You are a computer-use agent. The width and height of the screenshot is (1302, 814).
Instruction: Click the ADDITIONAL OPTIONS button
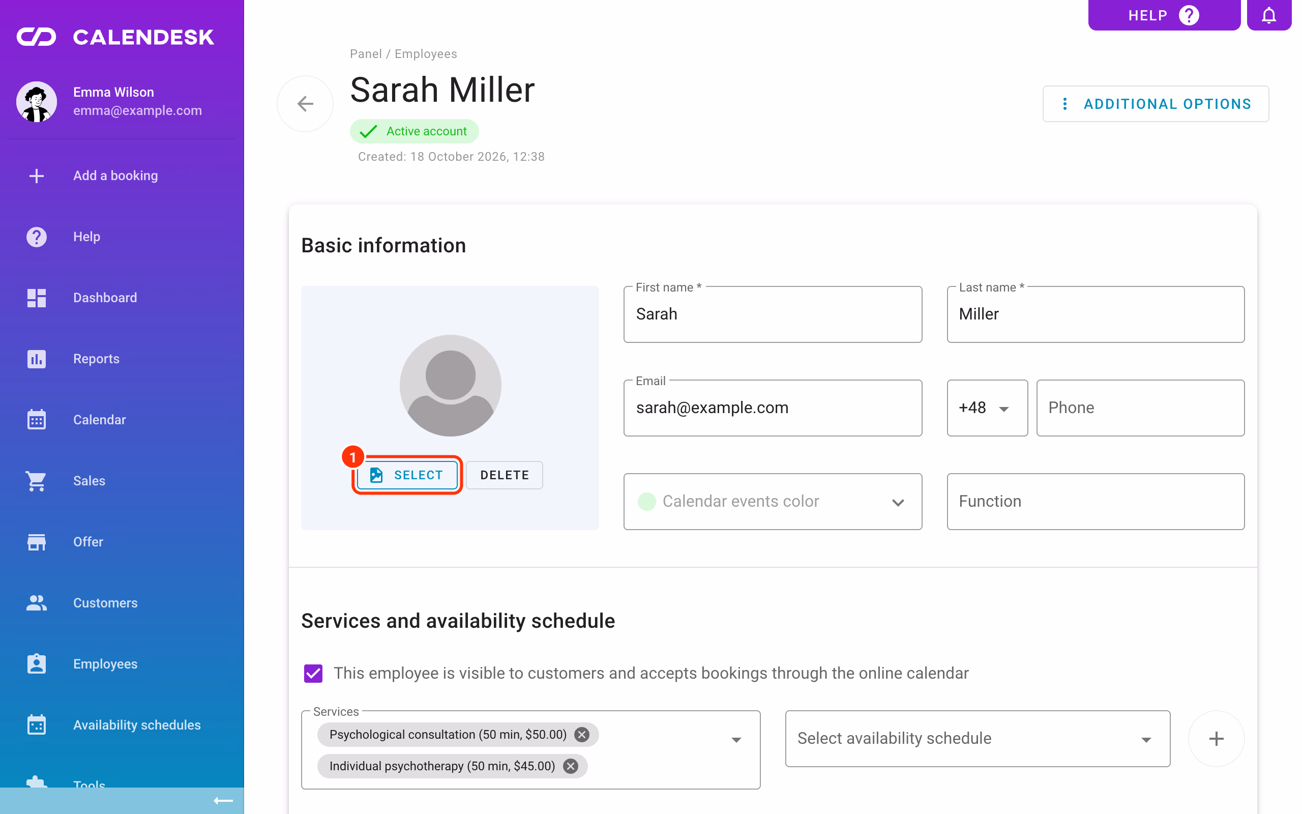(1156, 104)
